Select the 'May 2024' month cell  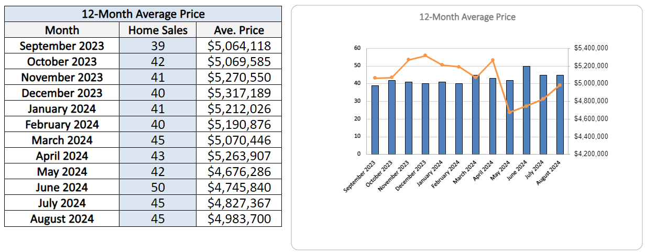[62, 171]
